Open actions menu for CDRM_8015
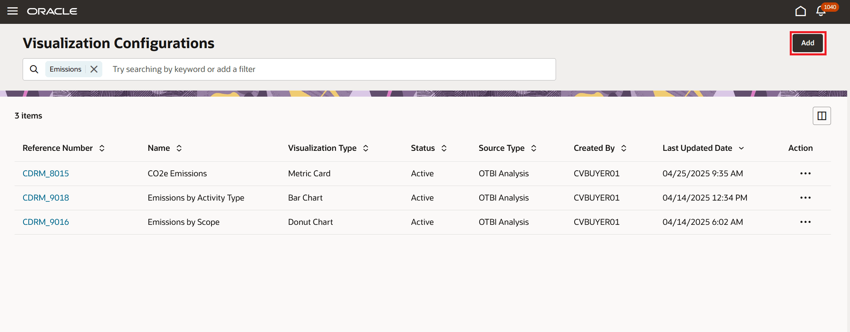This screenshot has width=850, height=332. tap(805, 173)
